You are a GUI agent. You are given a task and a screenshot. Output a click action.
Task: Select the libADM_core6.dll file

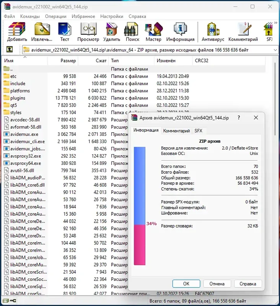pos(65,185)
